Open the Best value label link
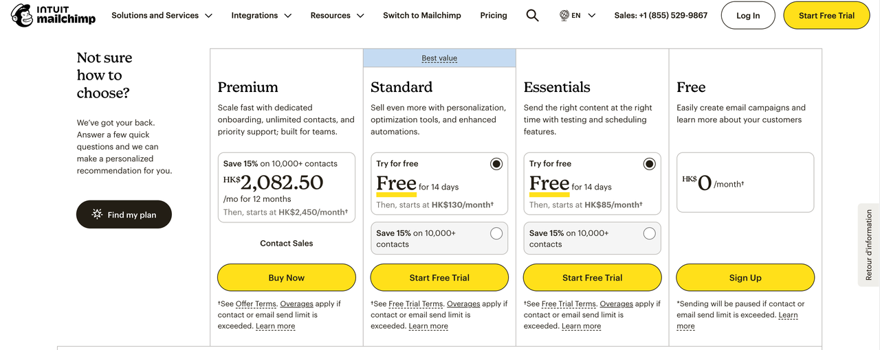880x350 pixels. (x=439, y=58)
